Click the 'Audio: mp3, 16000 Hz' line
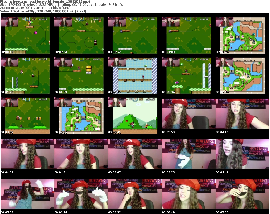The image size is (270, 214). click(35, 8)
